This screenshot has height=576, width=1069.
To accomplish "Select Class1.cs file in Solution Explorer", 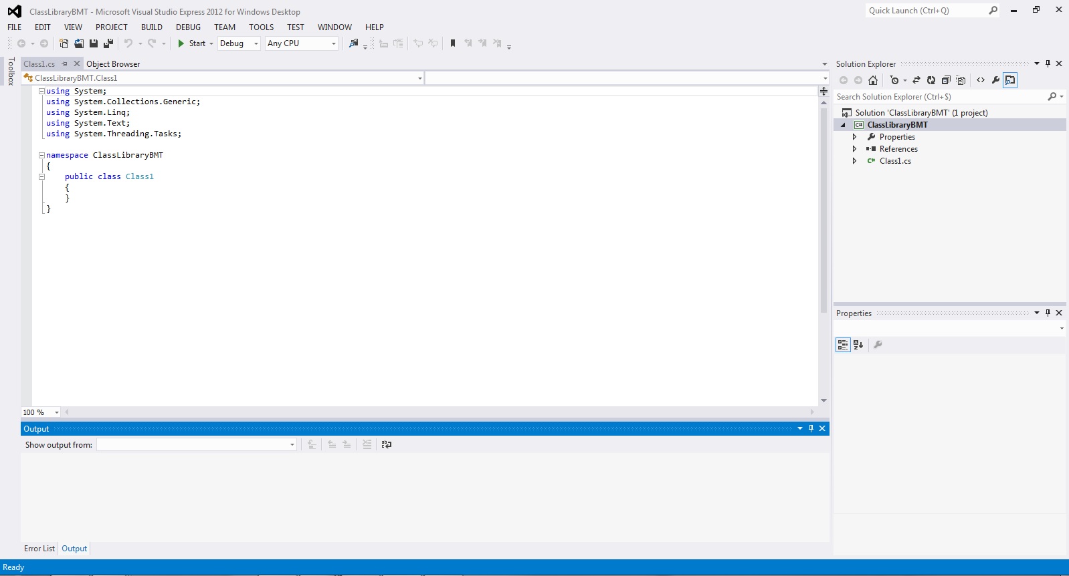I will click(x=895, y=161).
